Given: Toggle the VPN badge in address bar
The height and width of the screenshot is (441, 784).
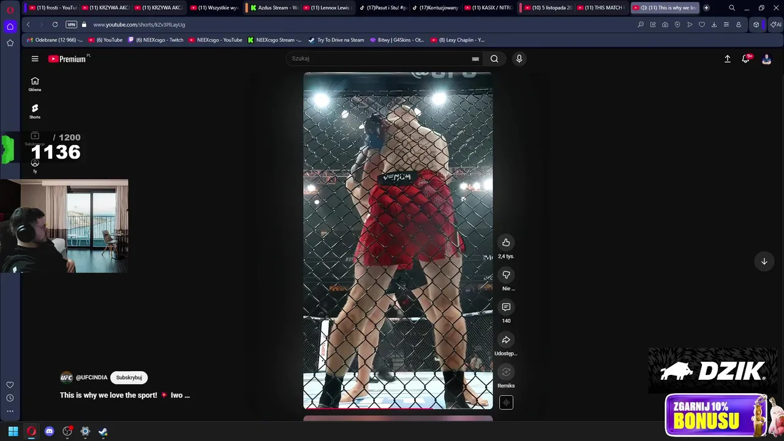Looking at the screenshot, I should click(x=71, y=24).
